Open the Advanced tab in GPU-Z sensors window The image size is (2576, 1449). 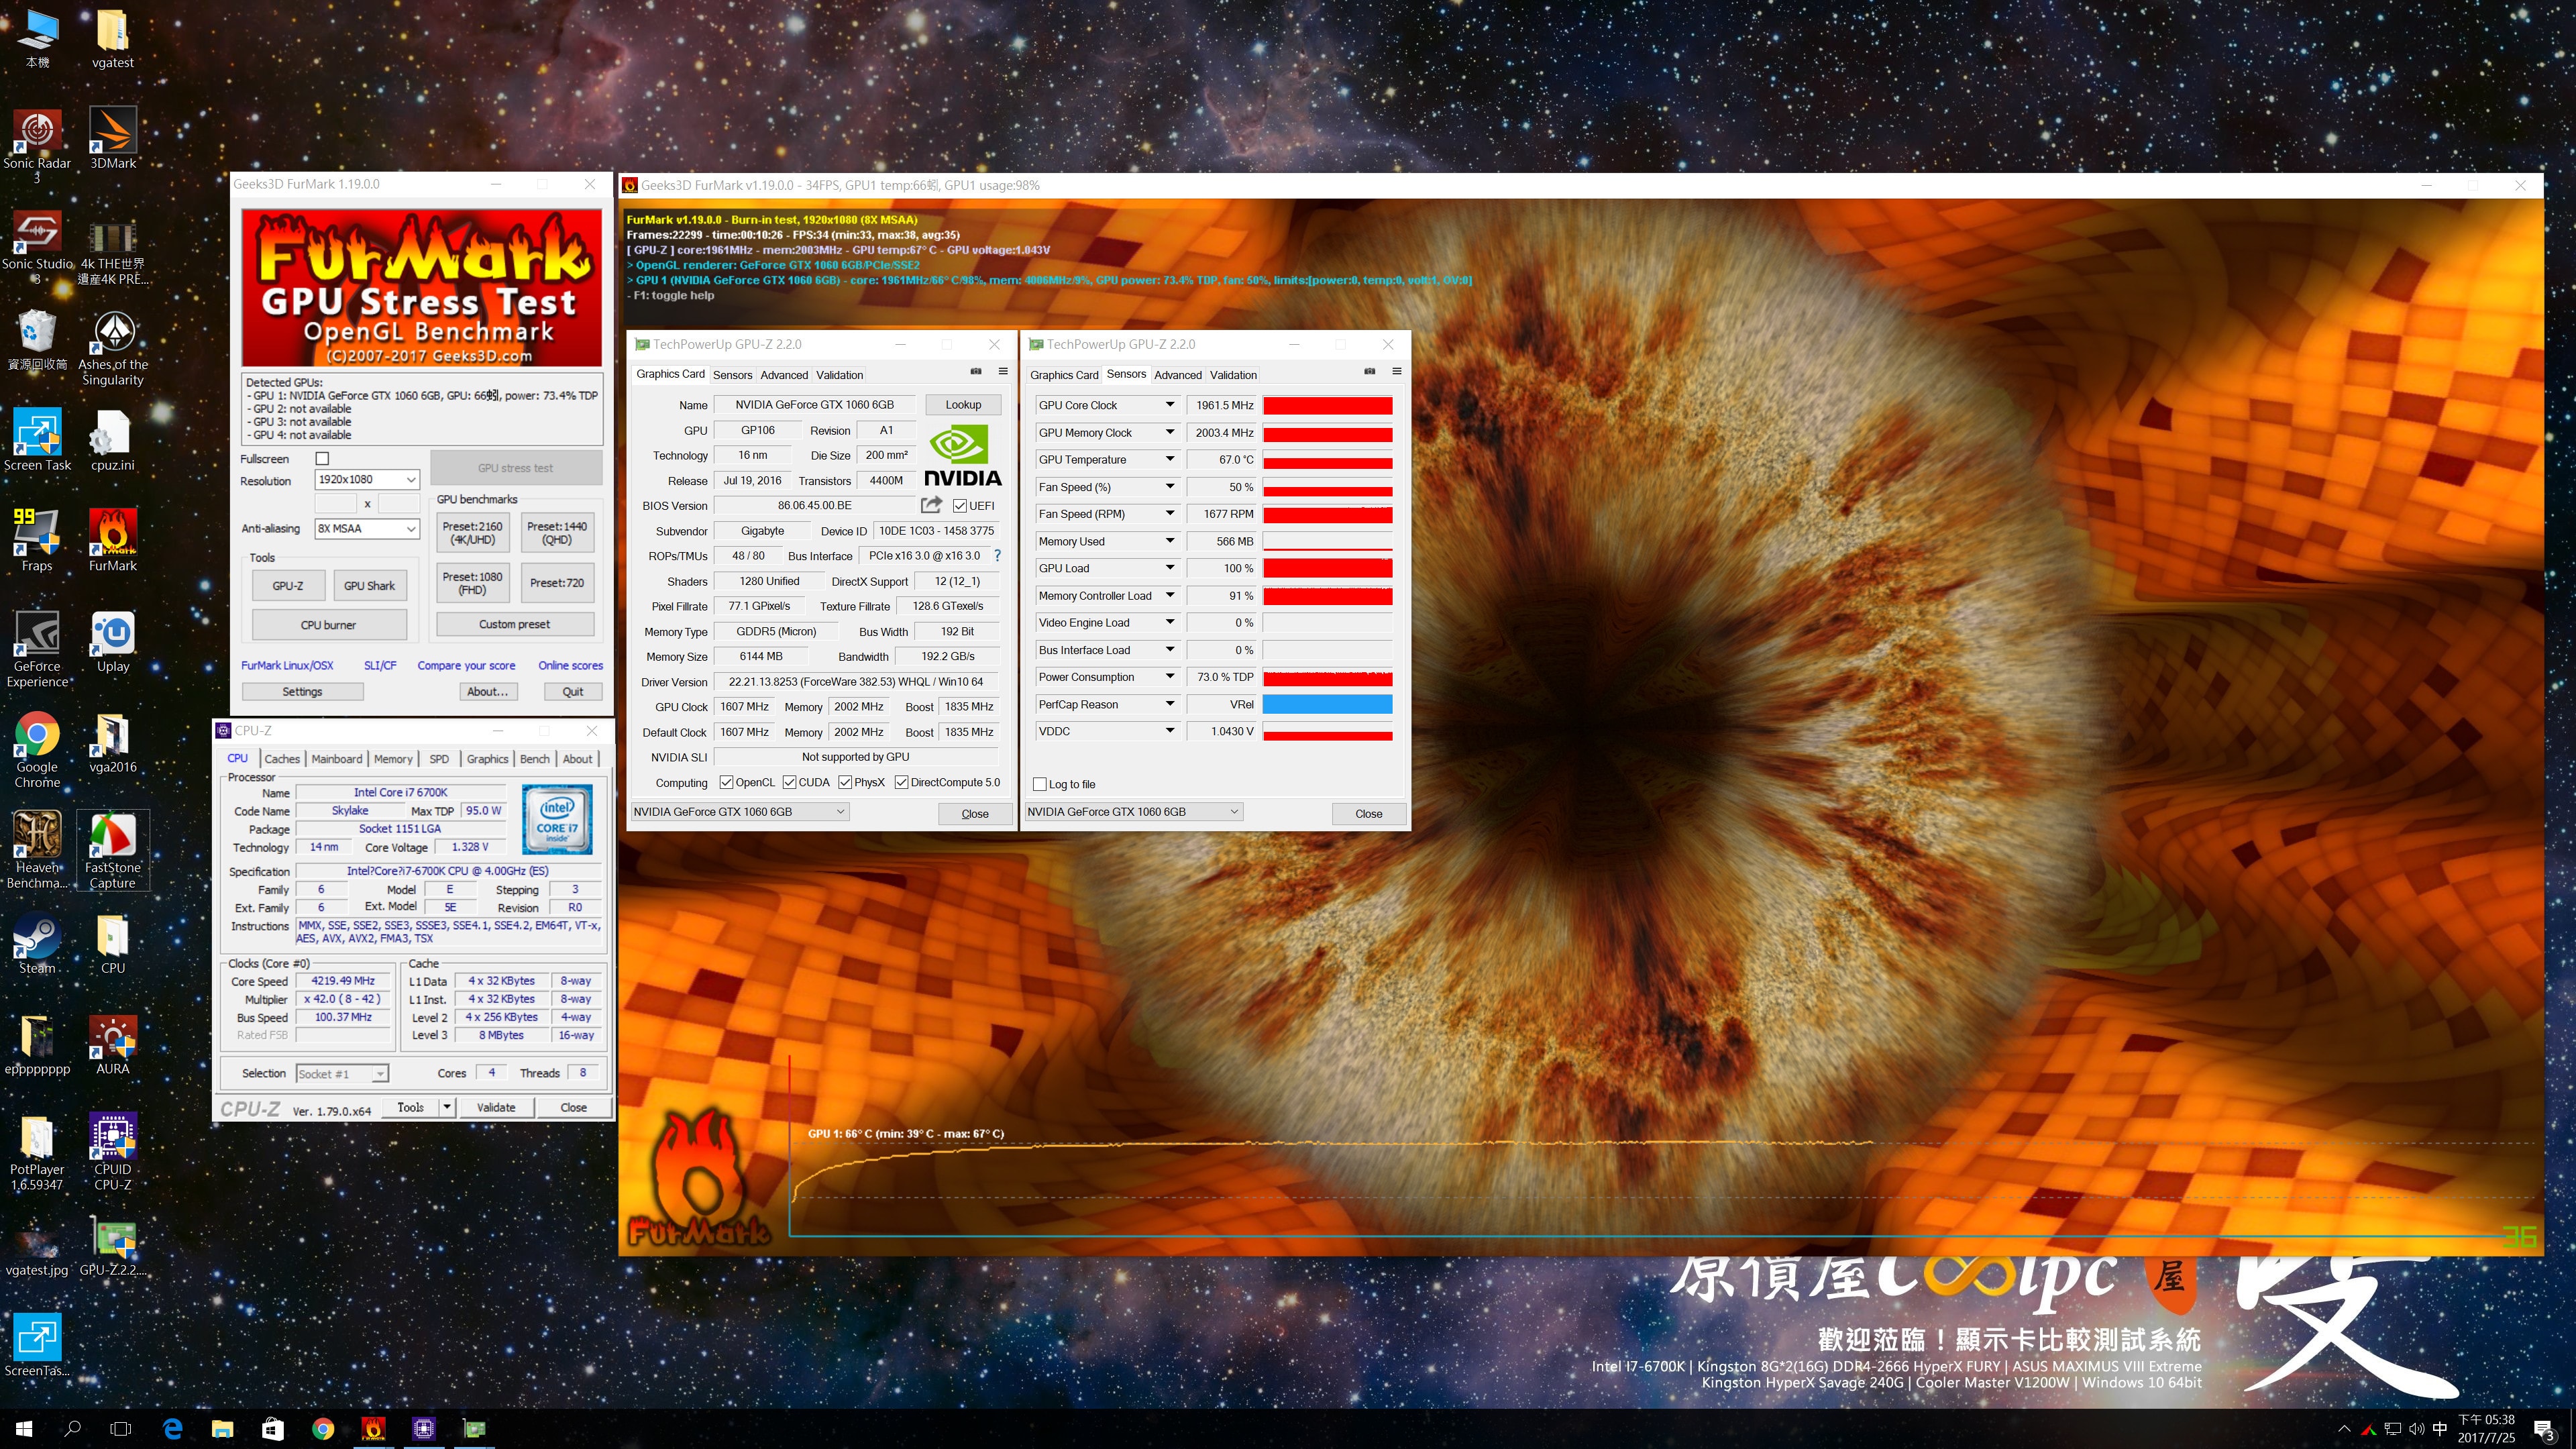pos(1177,375)
